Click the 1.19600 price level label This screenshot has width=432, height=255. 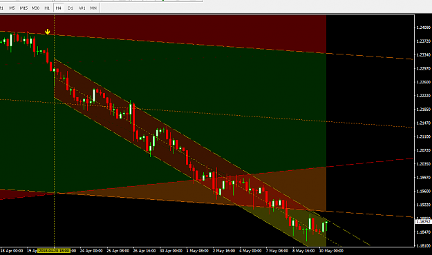tap(424, 192)
